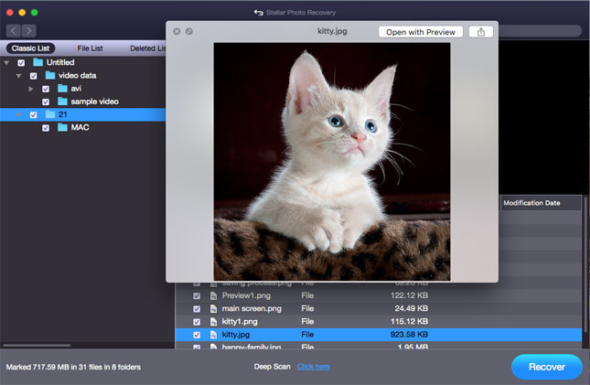Viewport: 590px width, 385px height.
Task: Toggle the checkbox for folder 21
Action: coord(34,115)
